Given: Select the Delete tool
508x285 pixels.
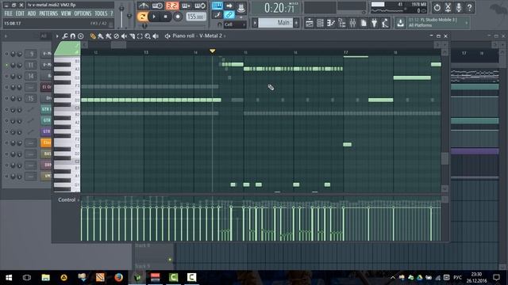Looking at the screenshot, I should 117,36.
